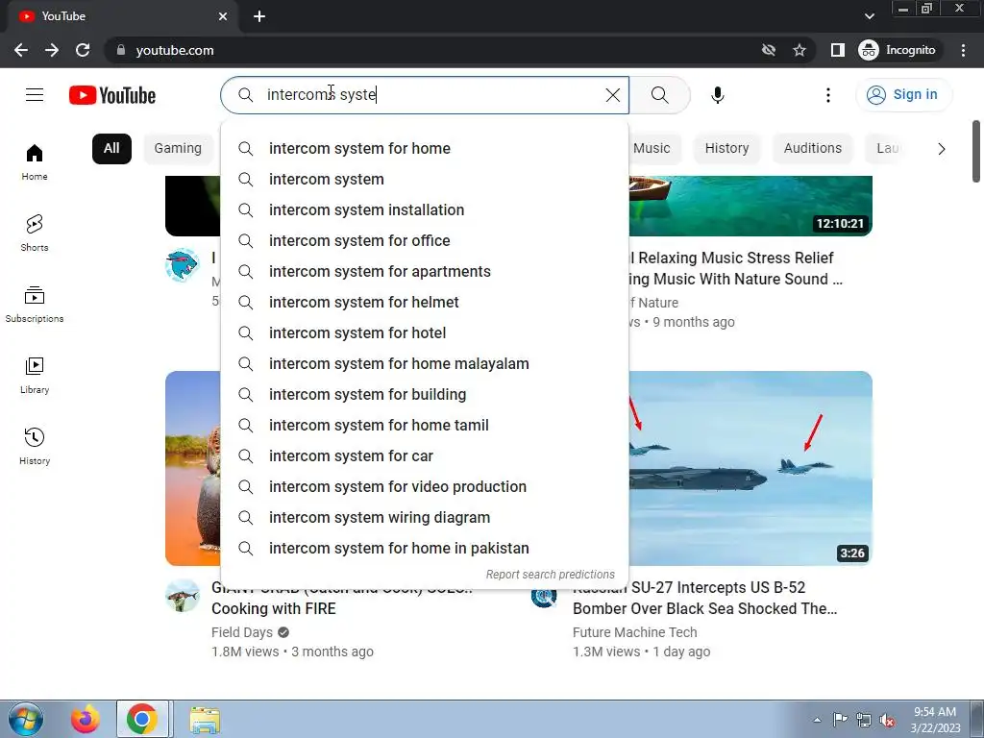Bookmark this page with the star
The height and width of the screenshot is (738, 984).
coord(799,50)
